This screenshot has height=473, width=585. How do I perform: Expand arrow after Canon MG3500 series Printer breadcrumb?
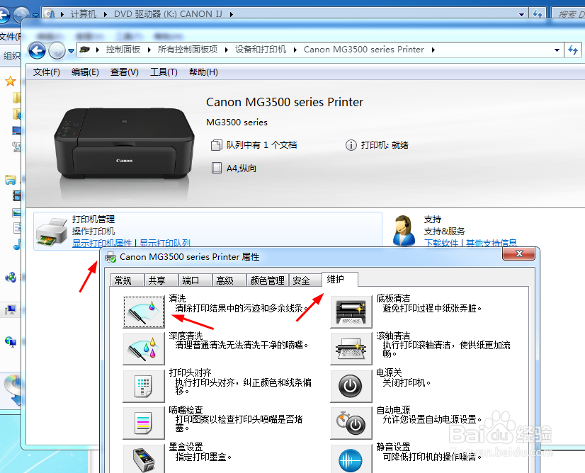click(x=433, y=50)
